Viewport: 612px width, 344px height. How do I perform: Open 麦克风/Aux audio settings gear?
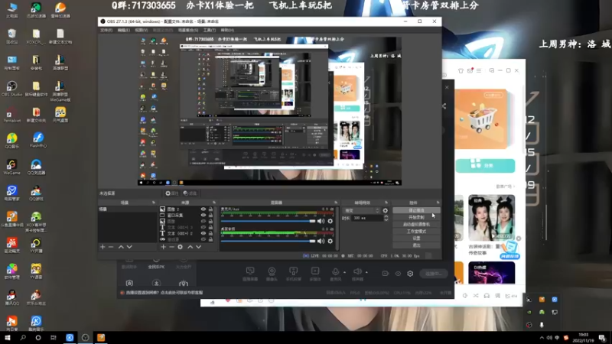coord(330,221)
